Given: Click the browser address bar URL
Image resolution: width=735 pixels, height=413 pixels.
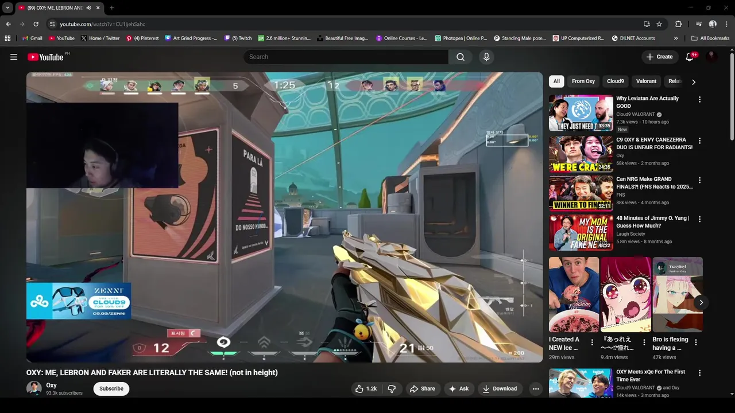Looking at the screenshot, I should tap(103, 24).
